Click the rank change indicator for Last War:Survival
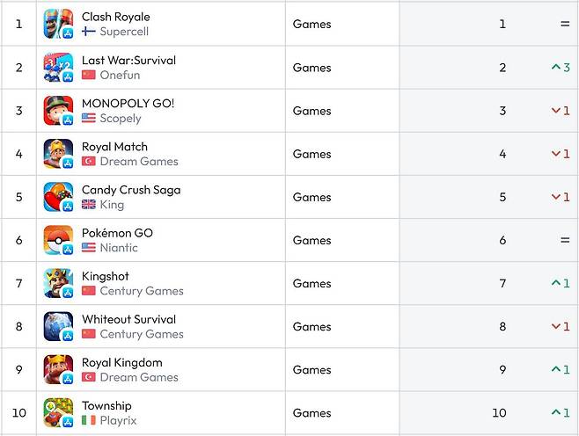This screenshot has width=579, height=436. point(561,68)
